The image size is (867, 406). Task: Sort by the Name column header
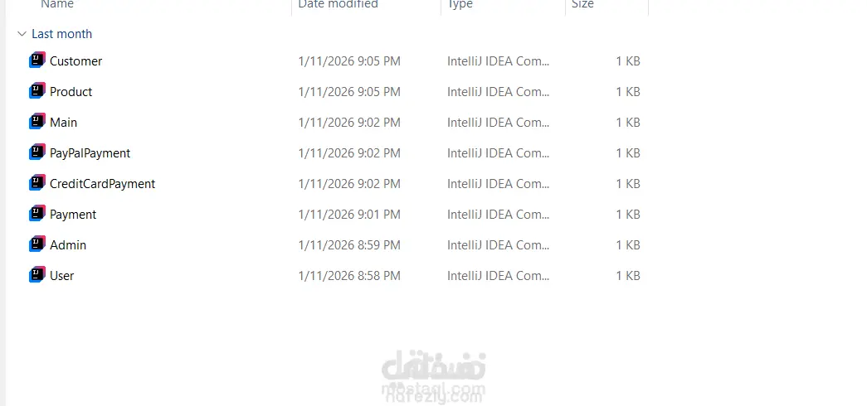click(57, 4)
